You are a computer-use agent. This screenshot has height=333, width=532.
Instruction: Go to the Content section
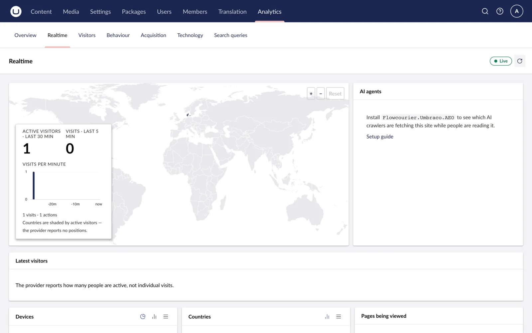[x=41, y=12]
